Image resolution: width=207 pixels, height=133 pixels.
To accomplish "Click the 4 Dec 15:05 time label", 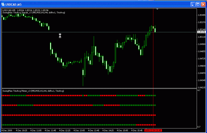I will [x=123, y=130].
